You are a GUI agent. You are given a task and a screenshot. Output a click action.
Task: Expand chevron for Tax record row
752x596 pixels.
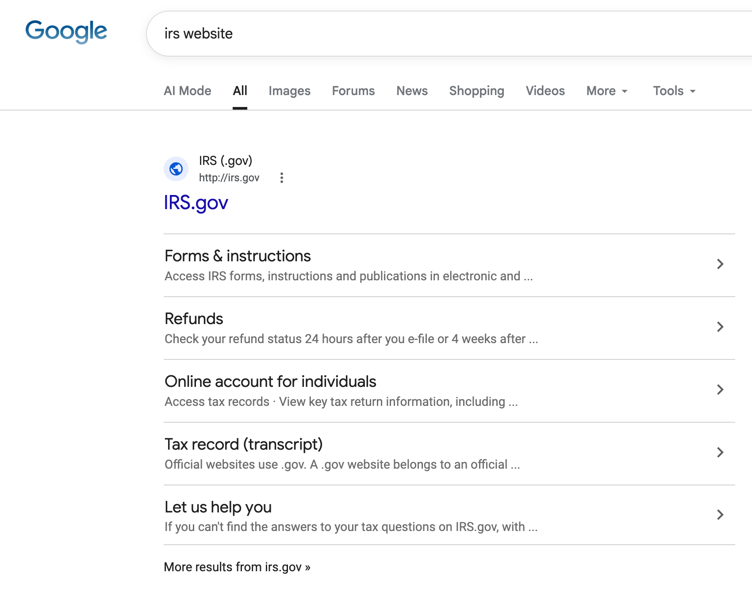click(x=720, y=452)
